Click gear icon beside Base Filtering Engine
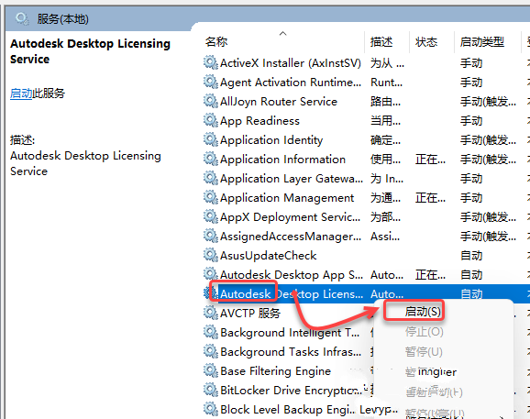 coord(210,371)
